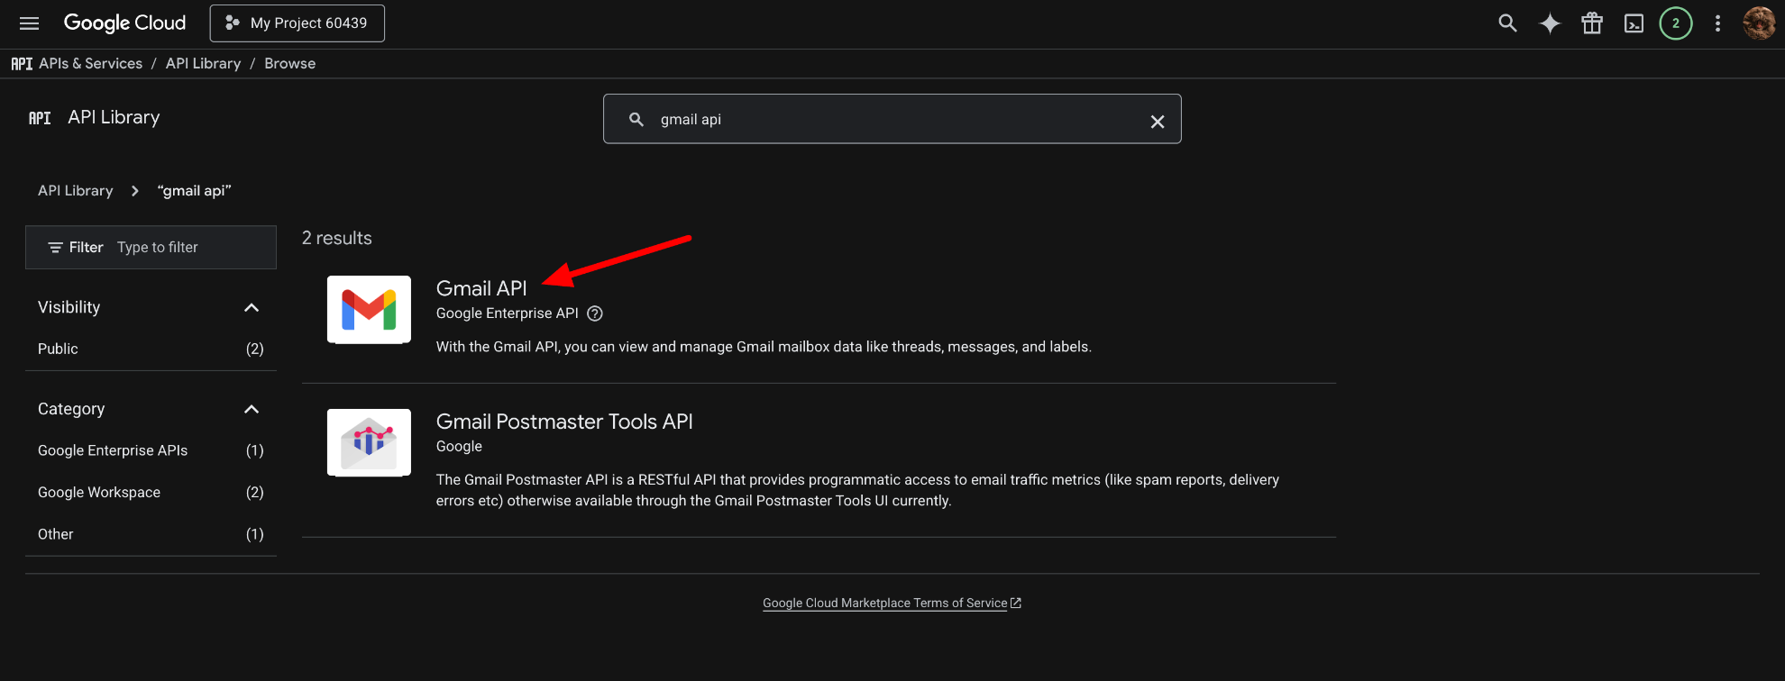Click the help icon beside Google Enterprise API

(595, 313)
